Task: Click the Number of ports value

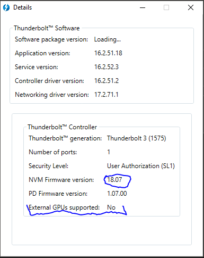Action: point(109,152)
